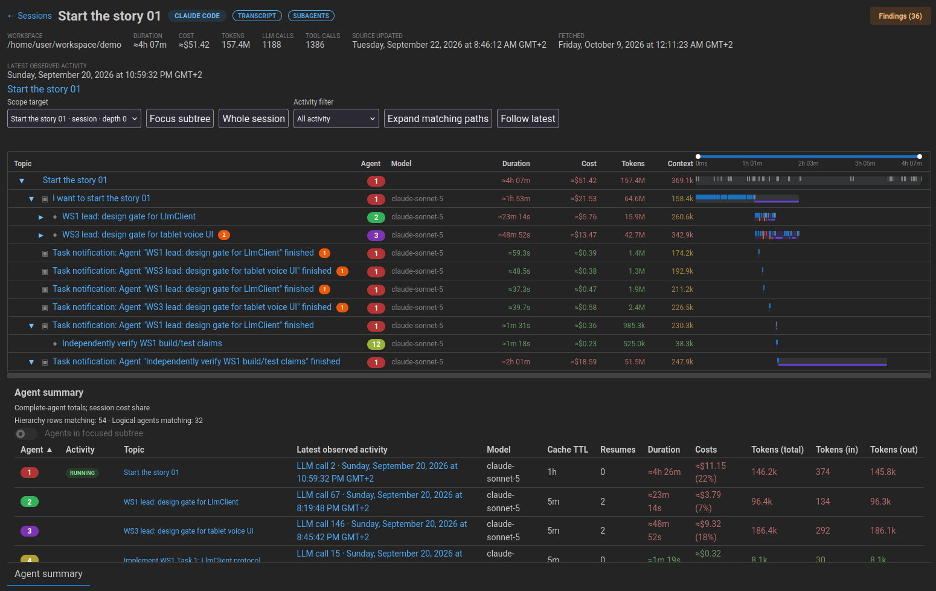Click purple agent 3 badge in Agent summary table

[30, 531]
